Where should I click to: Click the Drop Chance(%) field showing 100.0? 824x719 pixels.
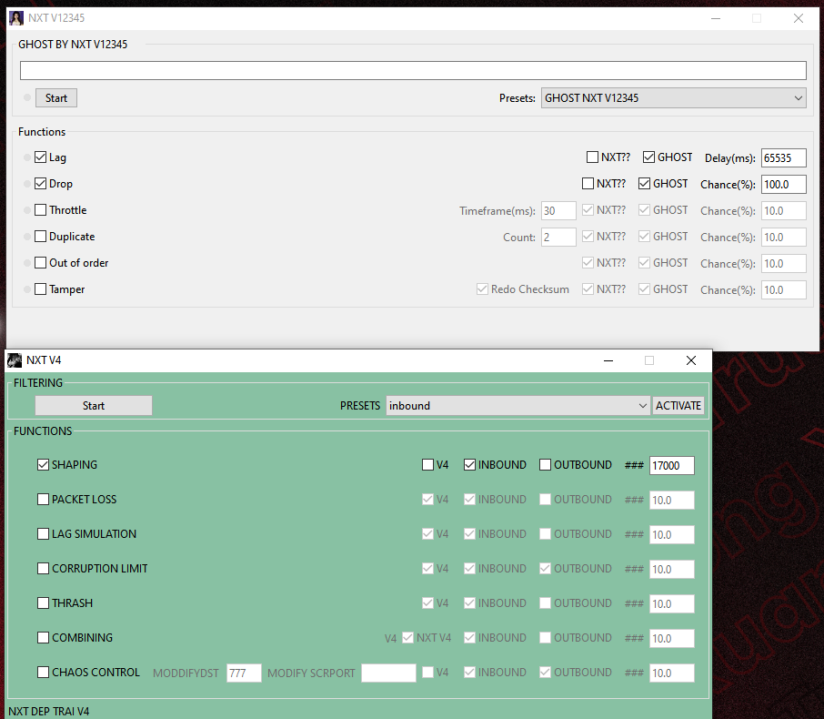[x=784, y=184]
